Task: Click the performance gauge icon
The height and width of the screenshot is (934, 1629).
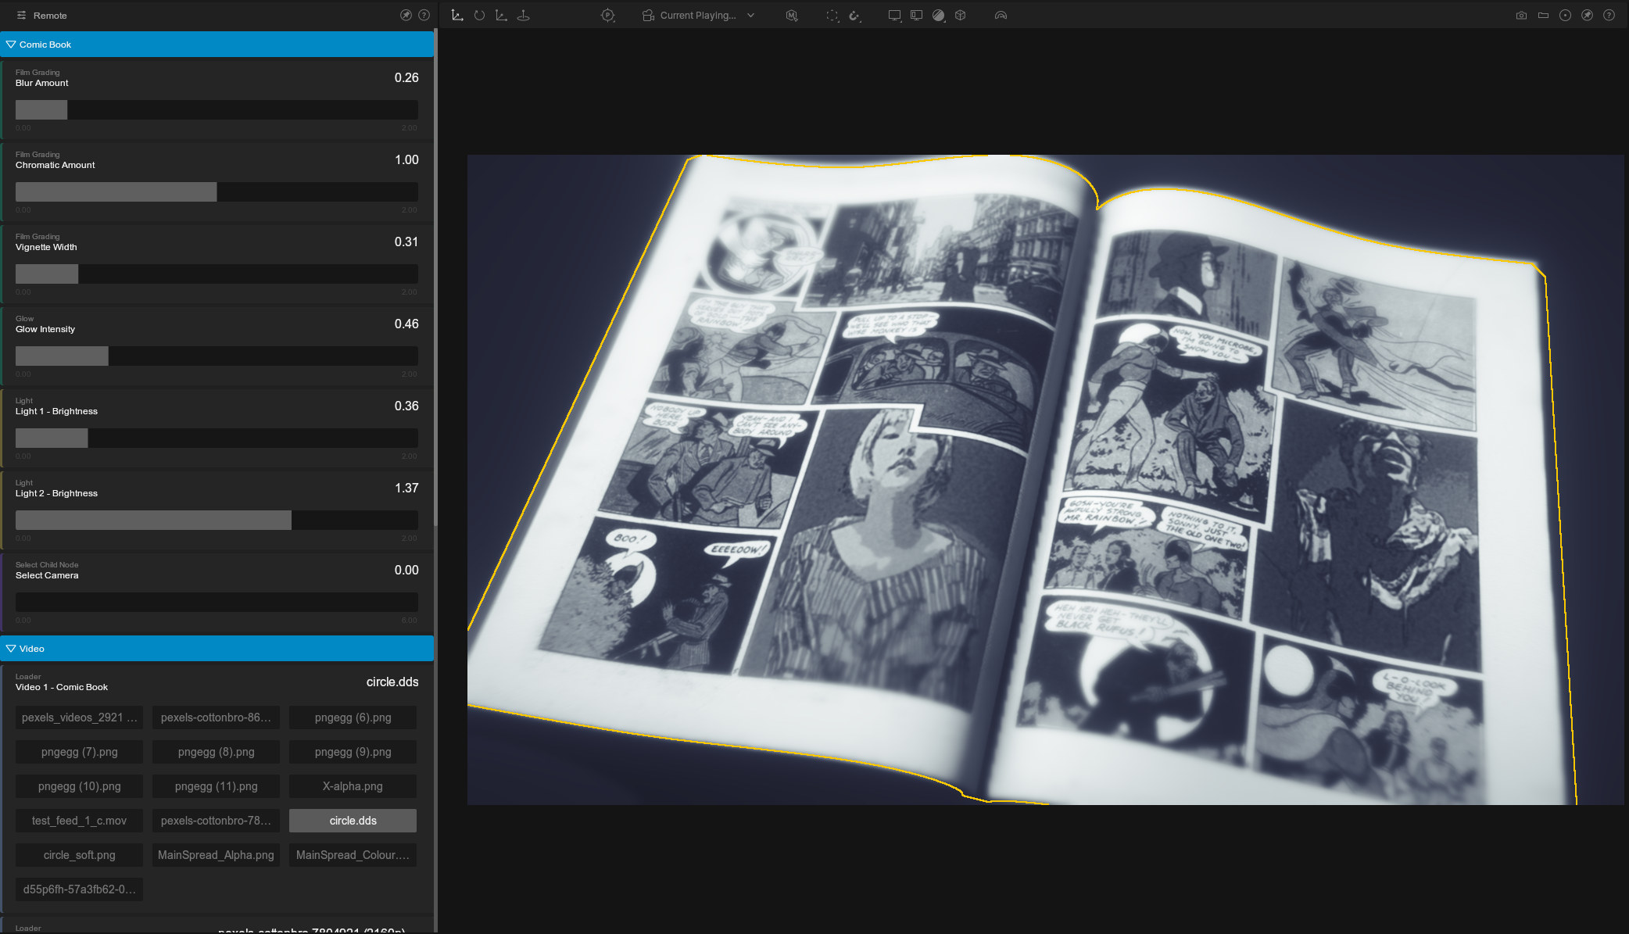Action: [1001, 15]
